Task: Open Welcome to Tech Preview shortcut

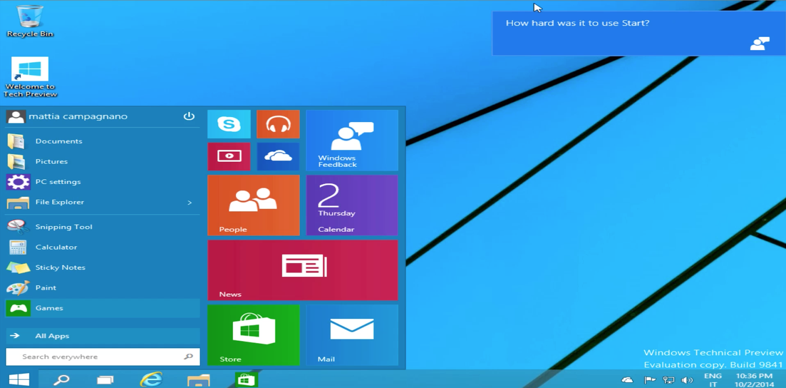Action: (x=30, y=77)
